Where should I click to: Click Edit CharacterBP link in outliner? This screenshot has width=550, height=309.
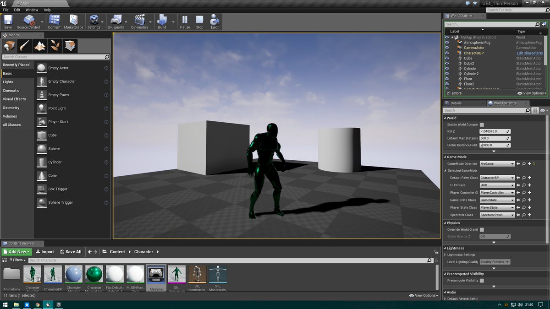click(x=530, y=53)
